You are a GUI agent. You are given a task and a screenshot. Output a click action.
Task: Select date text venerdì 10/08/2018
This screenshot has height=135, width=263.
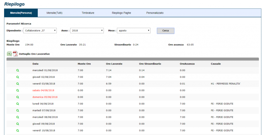44,130
